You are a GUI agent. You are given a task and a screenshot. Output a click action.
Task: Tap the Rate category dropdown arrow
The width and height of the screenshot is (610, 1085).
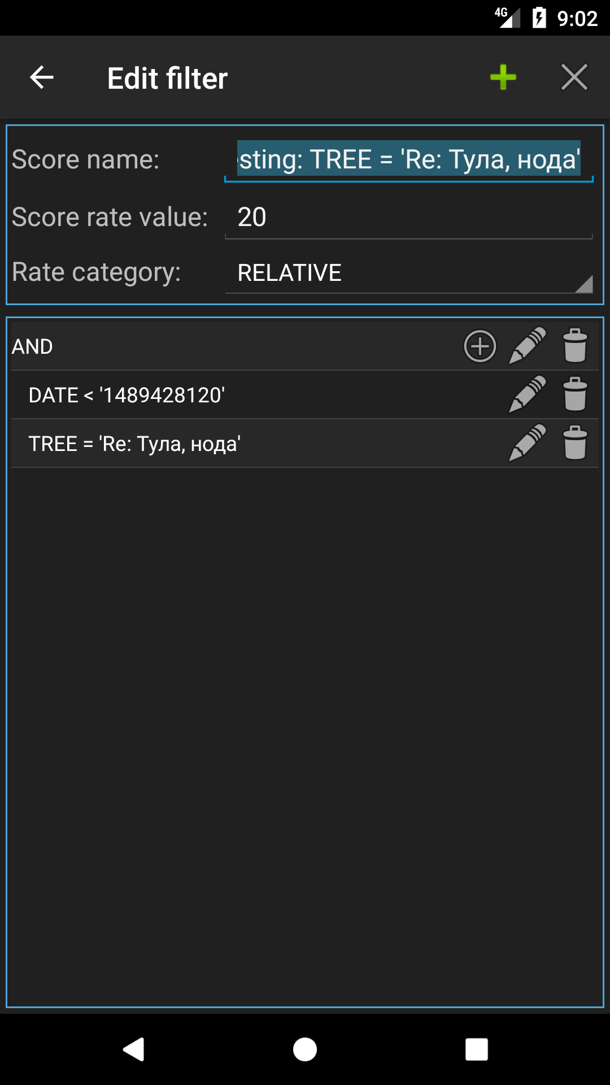click(x=584, y=284)
